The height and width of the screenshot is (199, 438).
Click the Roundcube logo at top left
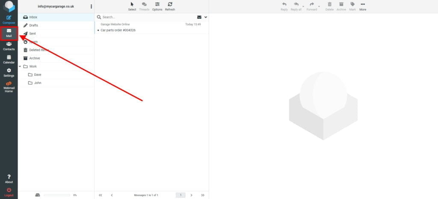click(x=9, y=6)
